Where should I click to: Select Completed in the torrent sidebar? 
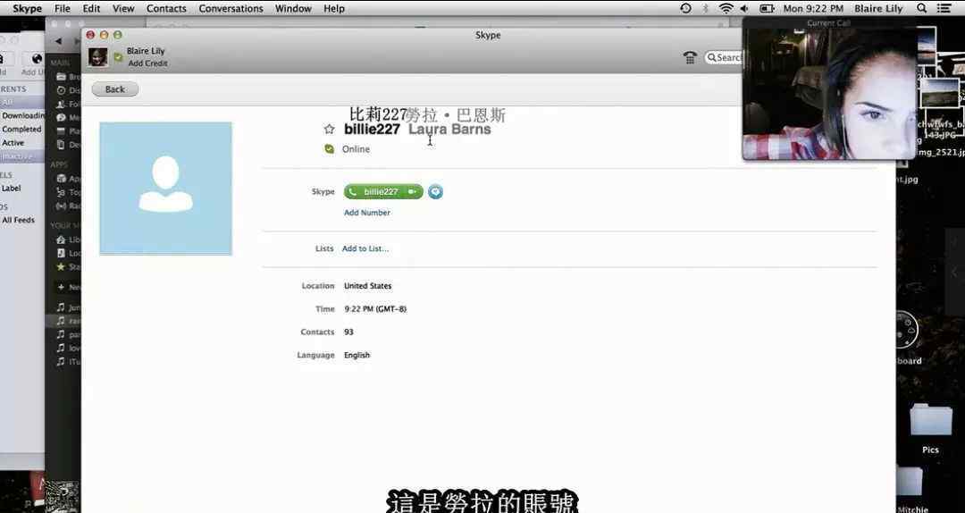coord(21,130)
